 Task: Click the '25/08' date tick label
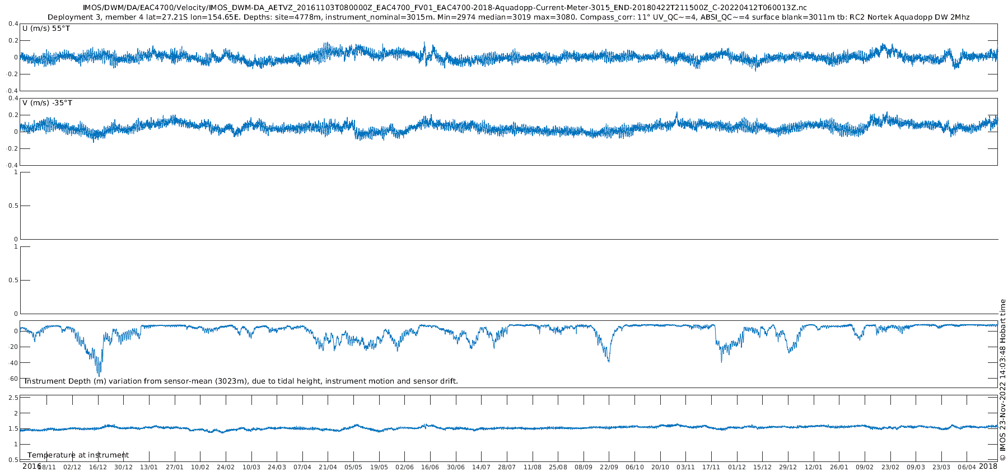[558, 468]
